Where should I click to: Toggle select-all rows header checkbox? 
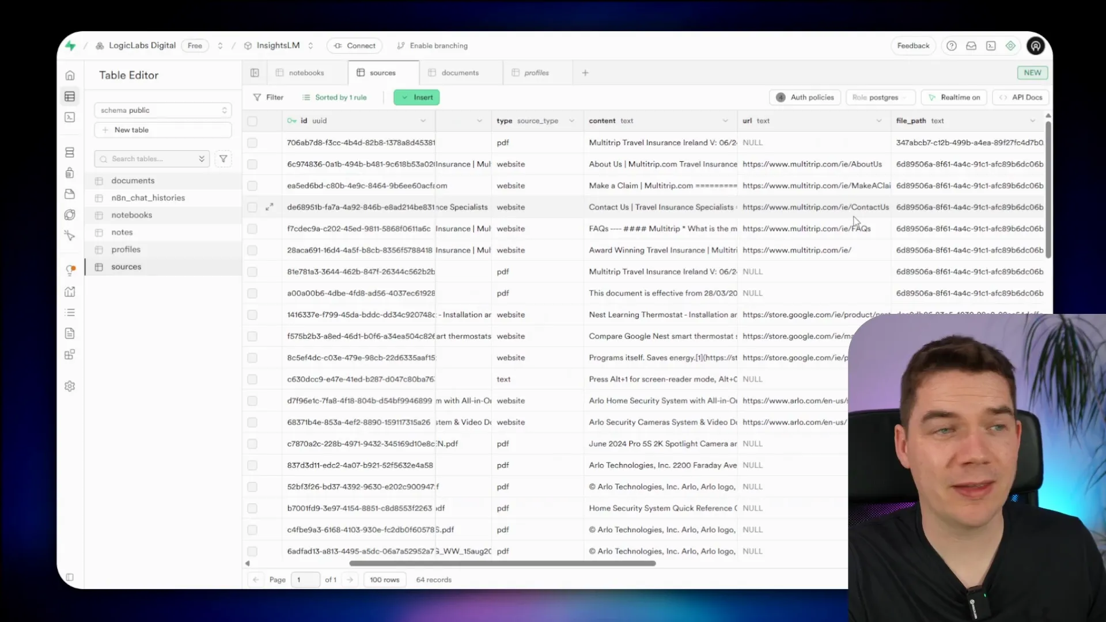point(252,121)
